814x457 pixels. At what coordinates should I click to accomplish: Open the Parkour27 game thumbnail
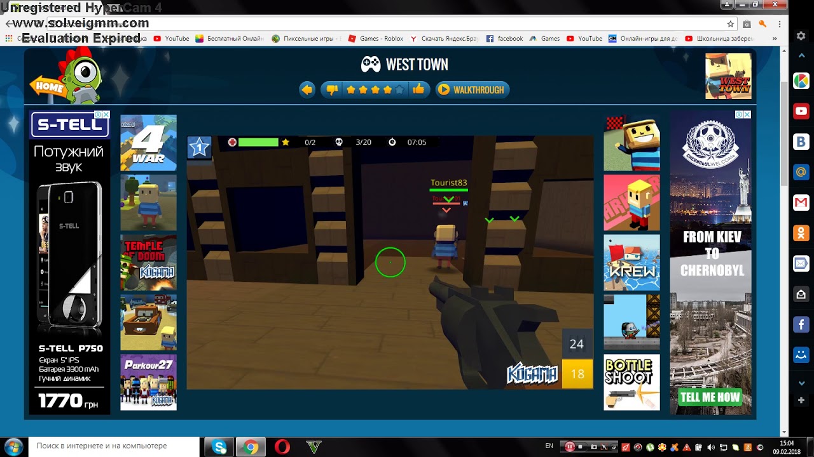(x=149, y=382)
